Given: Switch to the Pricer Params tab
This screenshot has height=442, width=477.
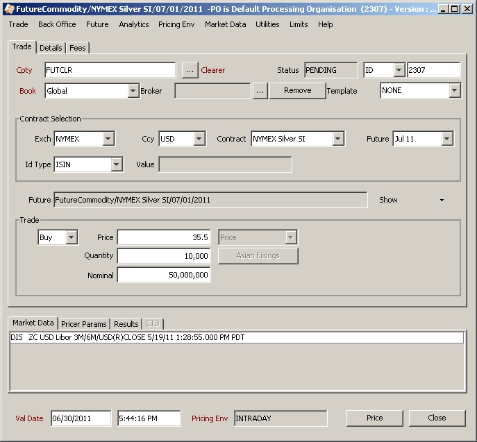Looking at the screenshot, I should pos(83,324).
